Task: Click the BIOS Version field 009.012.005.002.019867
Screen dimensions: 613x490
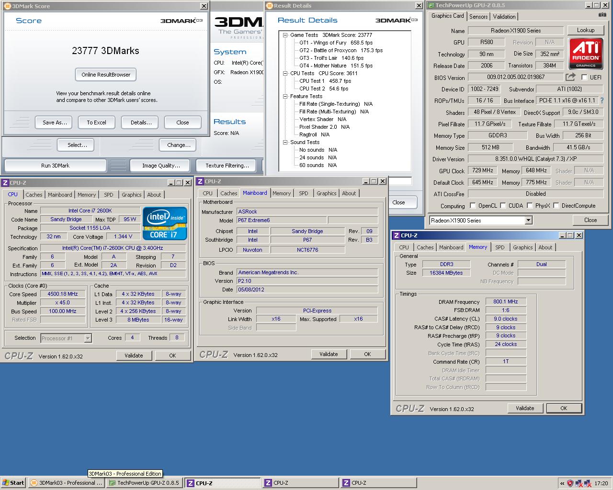Action: point(516,77)
